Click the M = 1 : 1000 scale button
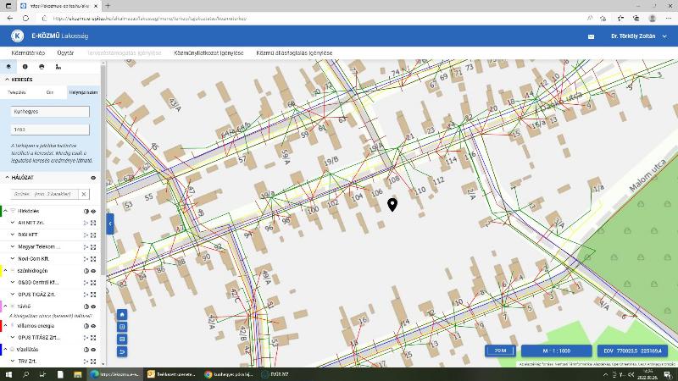678x381 pixels. point(557,351)
